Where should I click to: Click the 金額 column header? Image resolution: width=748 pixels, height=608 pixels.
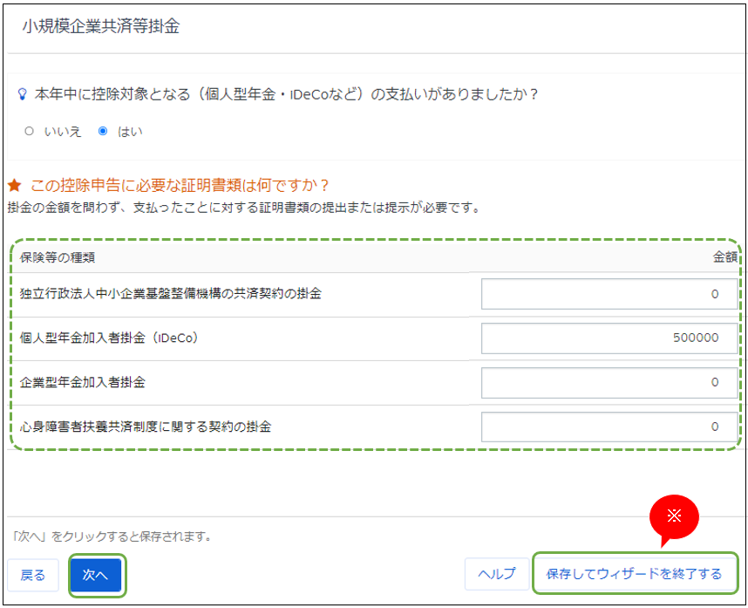724,257
